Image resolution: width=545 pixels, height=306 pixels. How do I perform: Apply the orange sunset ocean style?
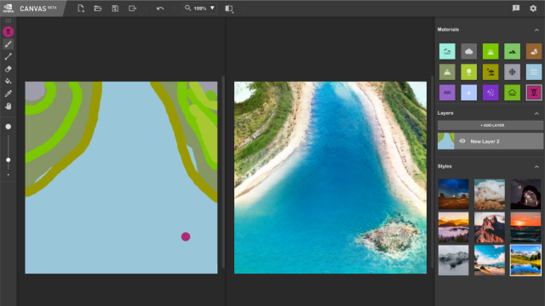525,227
